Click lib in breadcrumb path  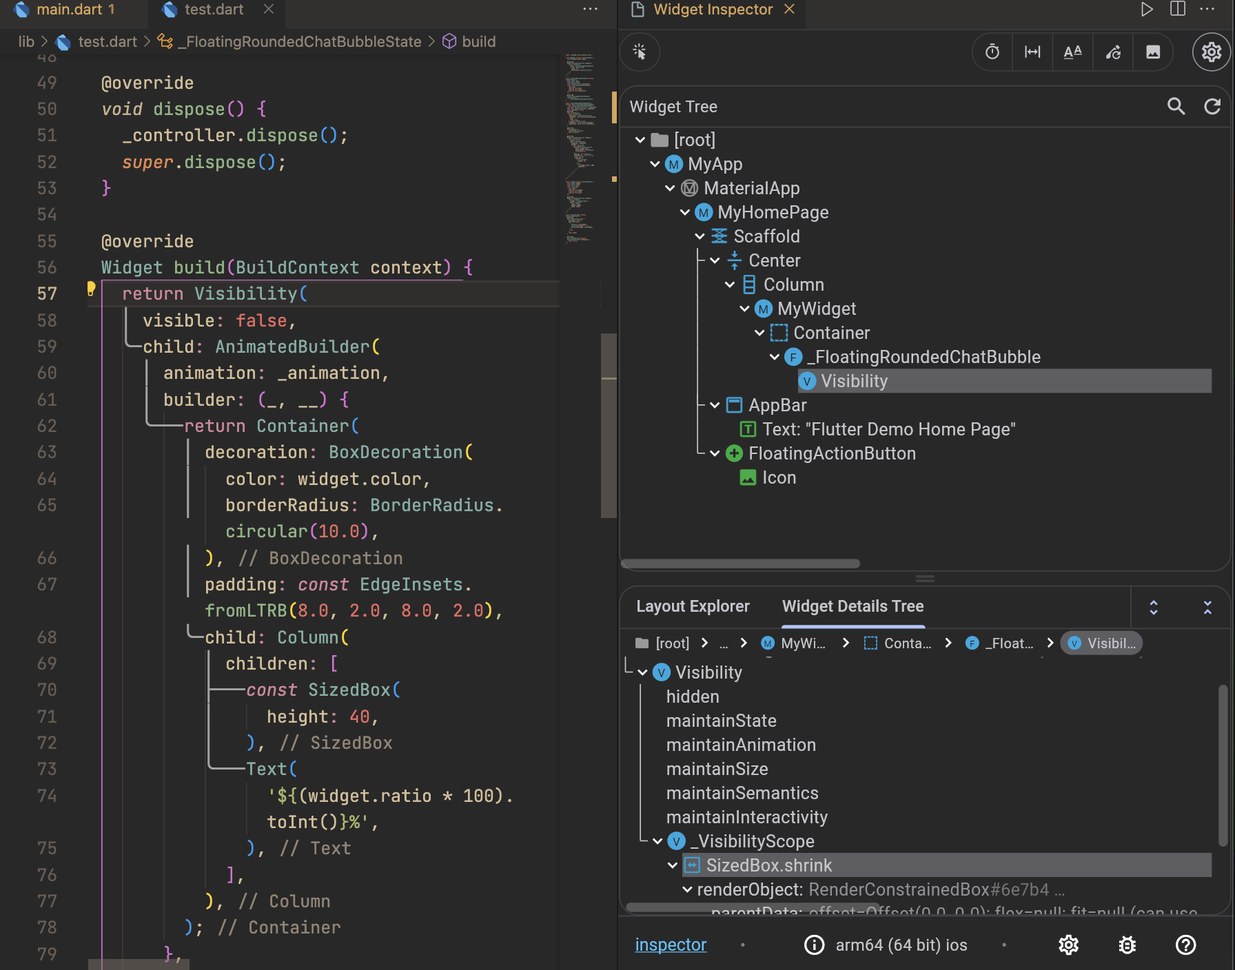click(x=26, y=42)
